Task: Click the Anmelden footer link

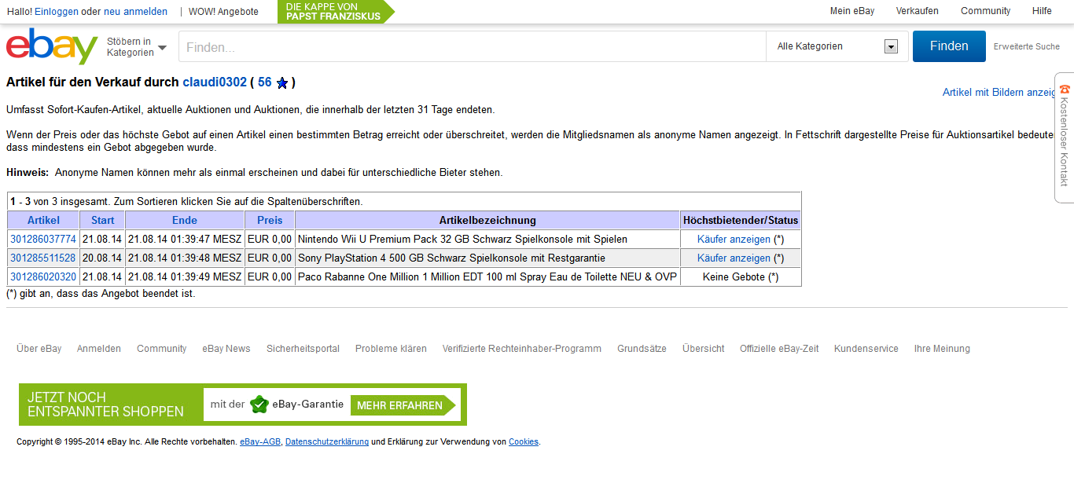Action: pyautogui.click(x=99, y=349)
